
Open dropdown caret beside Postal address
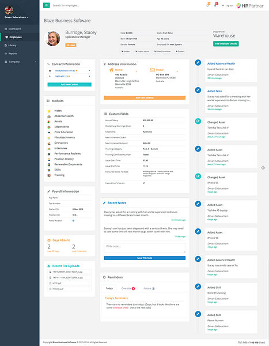177,72
